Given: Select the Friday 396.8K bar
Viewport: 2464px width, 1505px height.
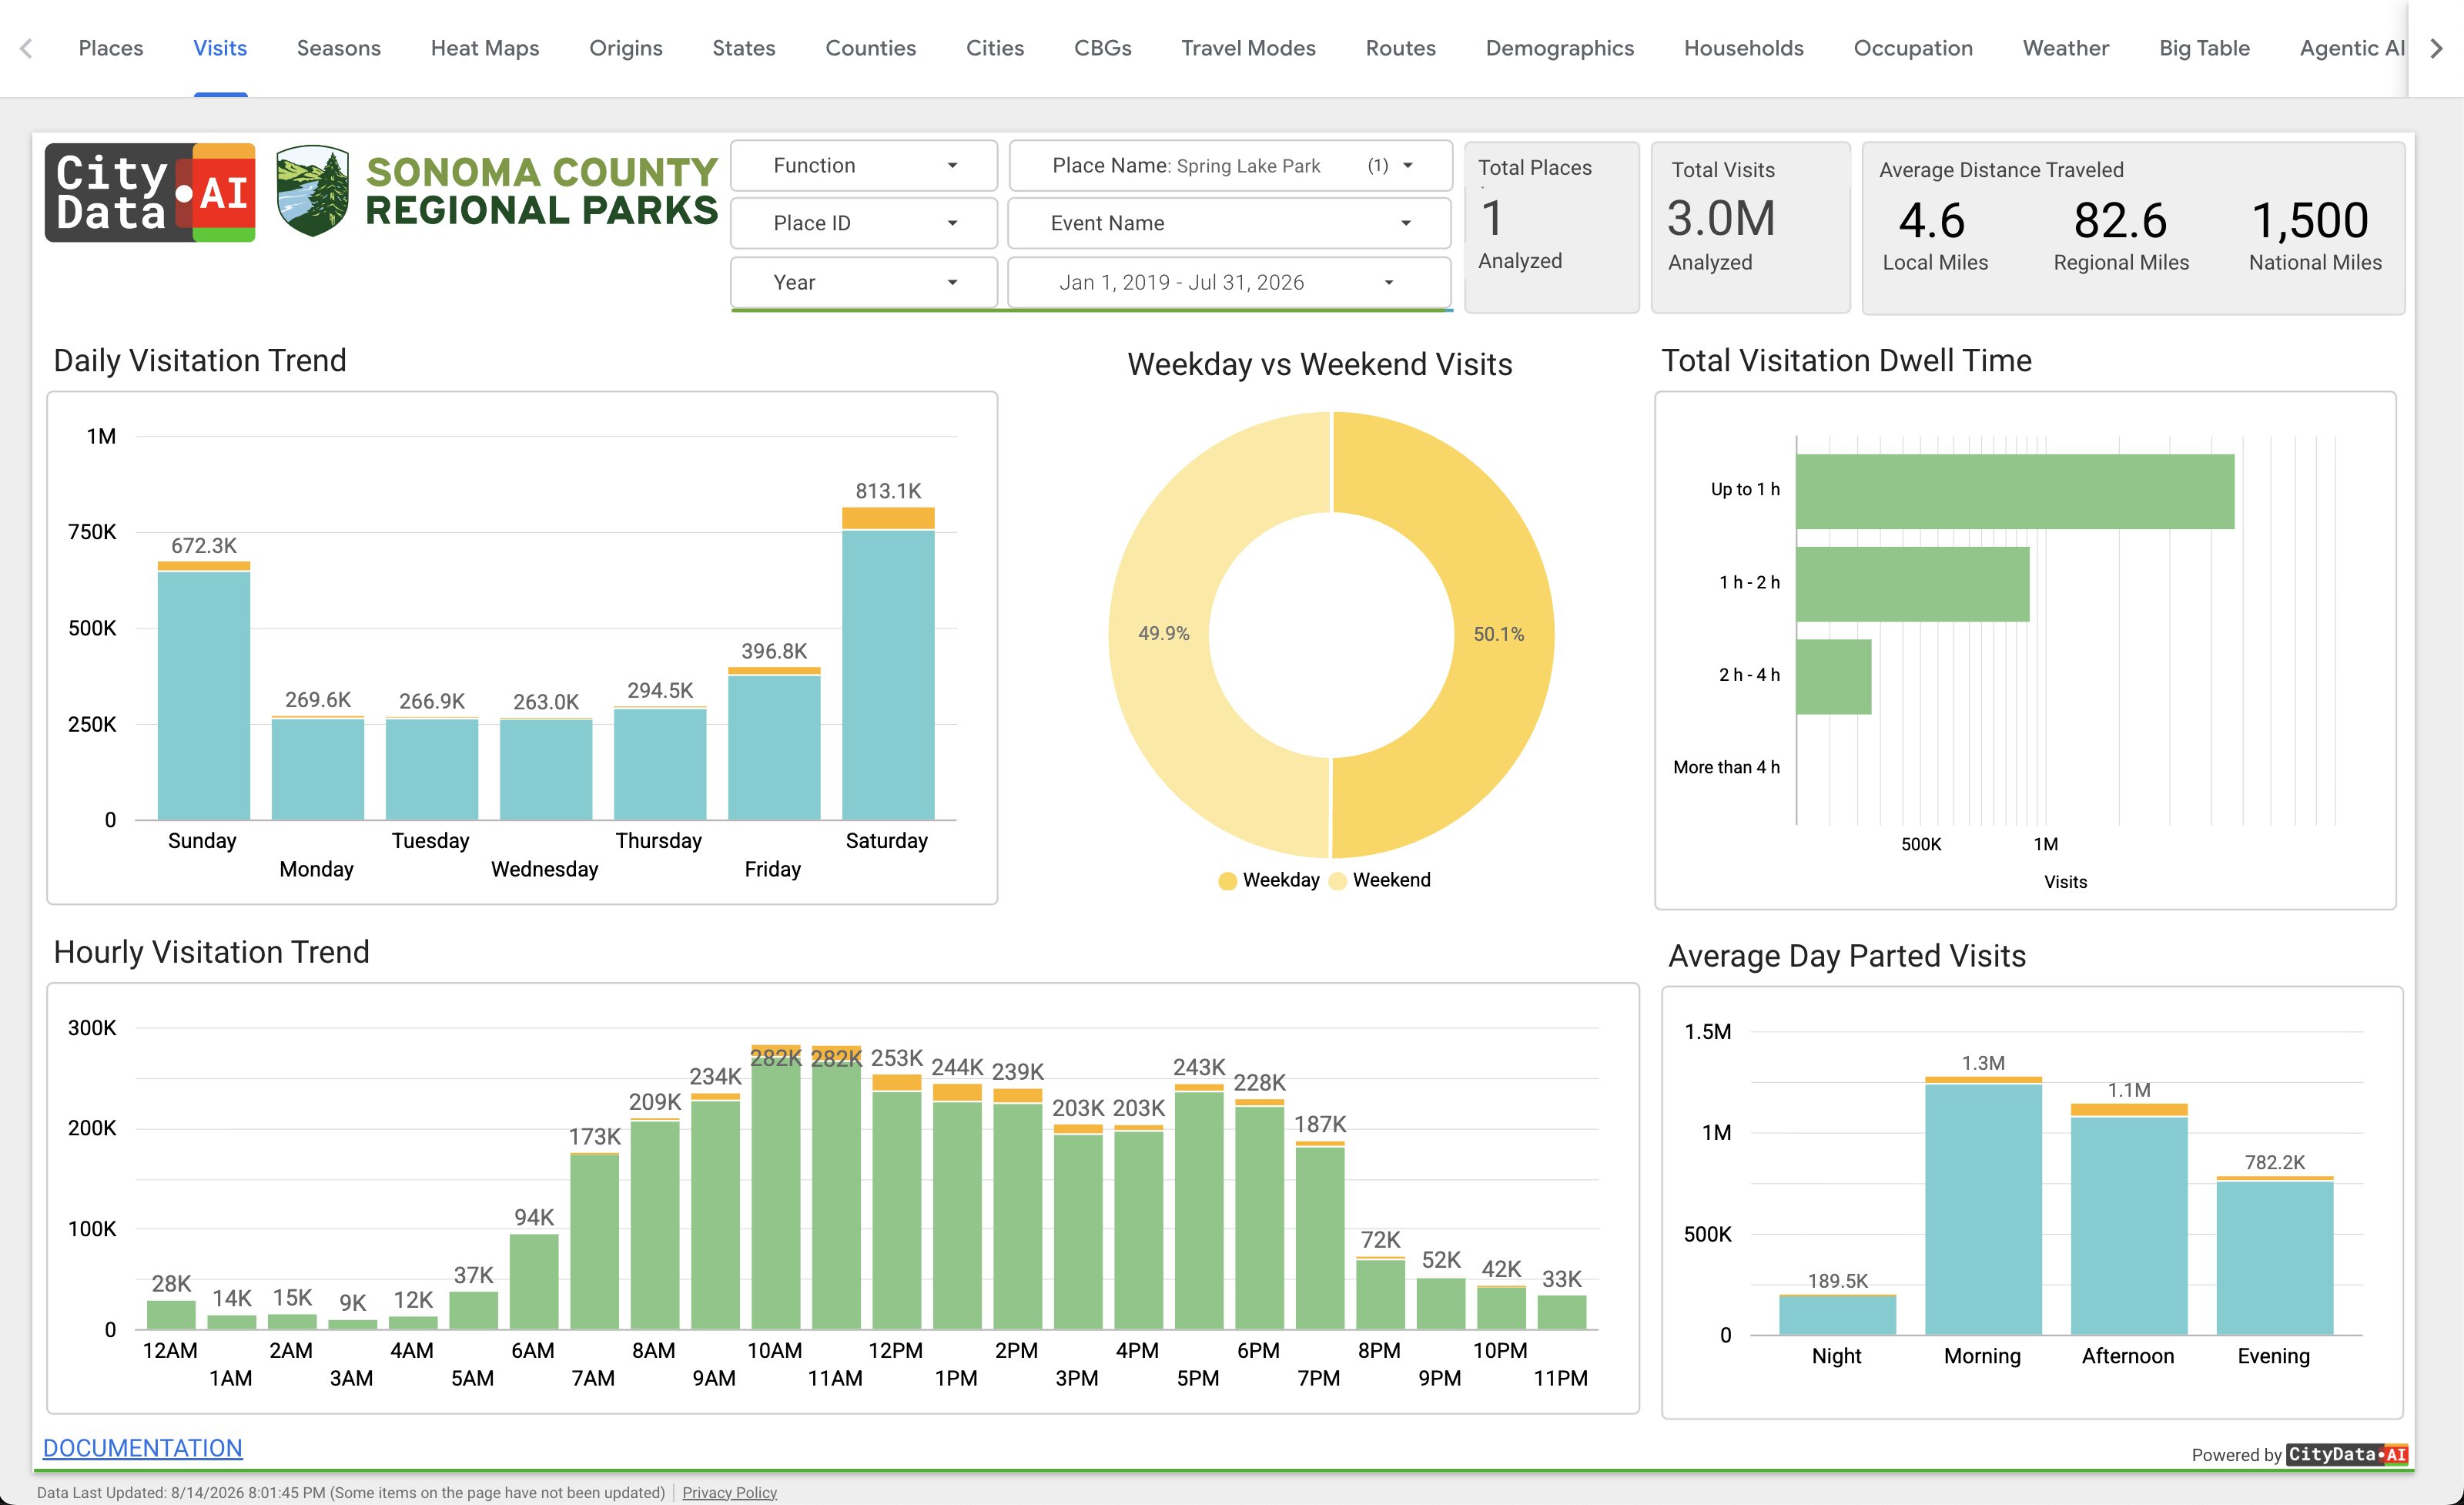Looking at the screenshot, I should click(x=774, y=744).
